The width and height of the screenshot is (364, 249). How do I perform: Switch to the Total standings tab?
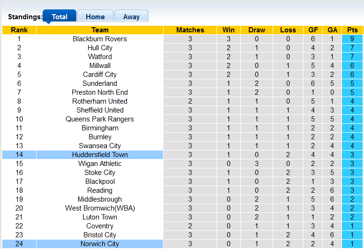click(59, 17)
